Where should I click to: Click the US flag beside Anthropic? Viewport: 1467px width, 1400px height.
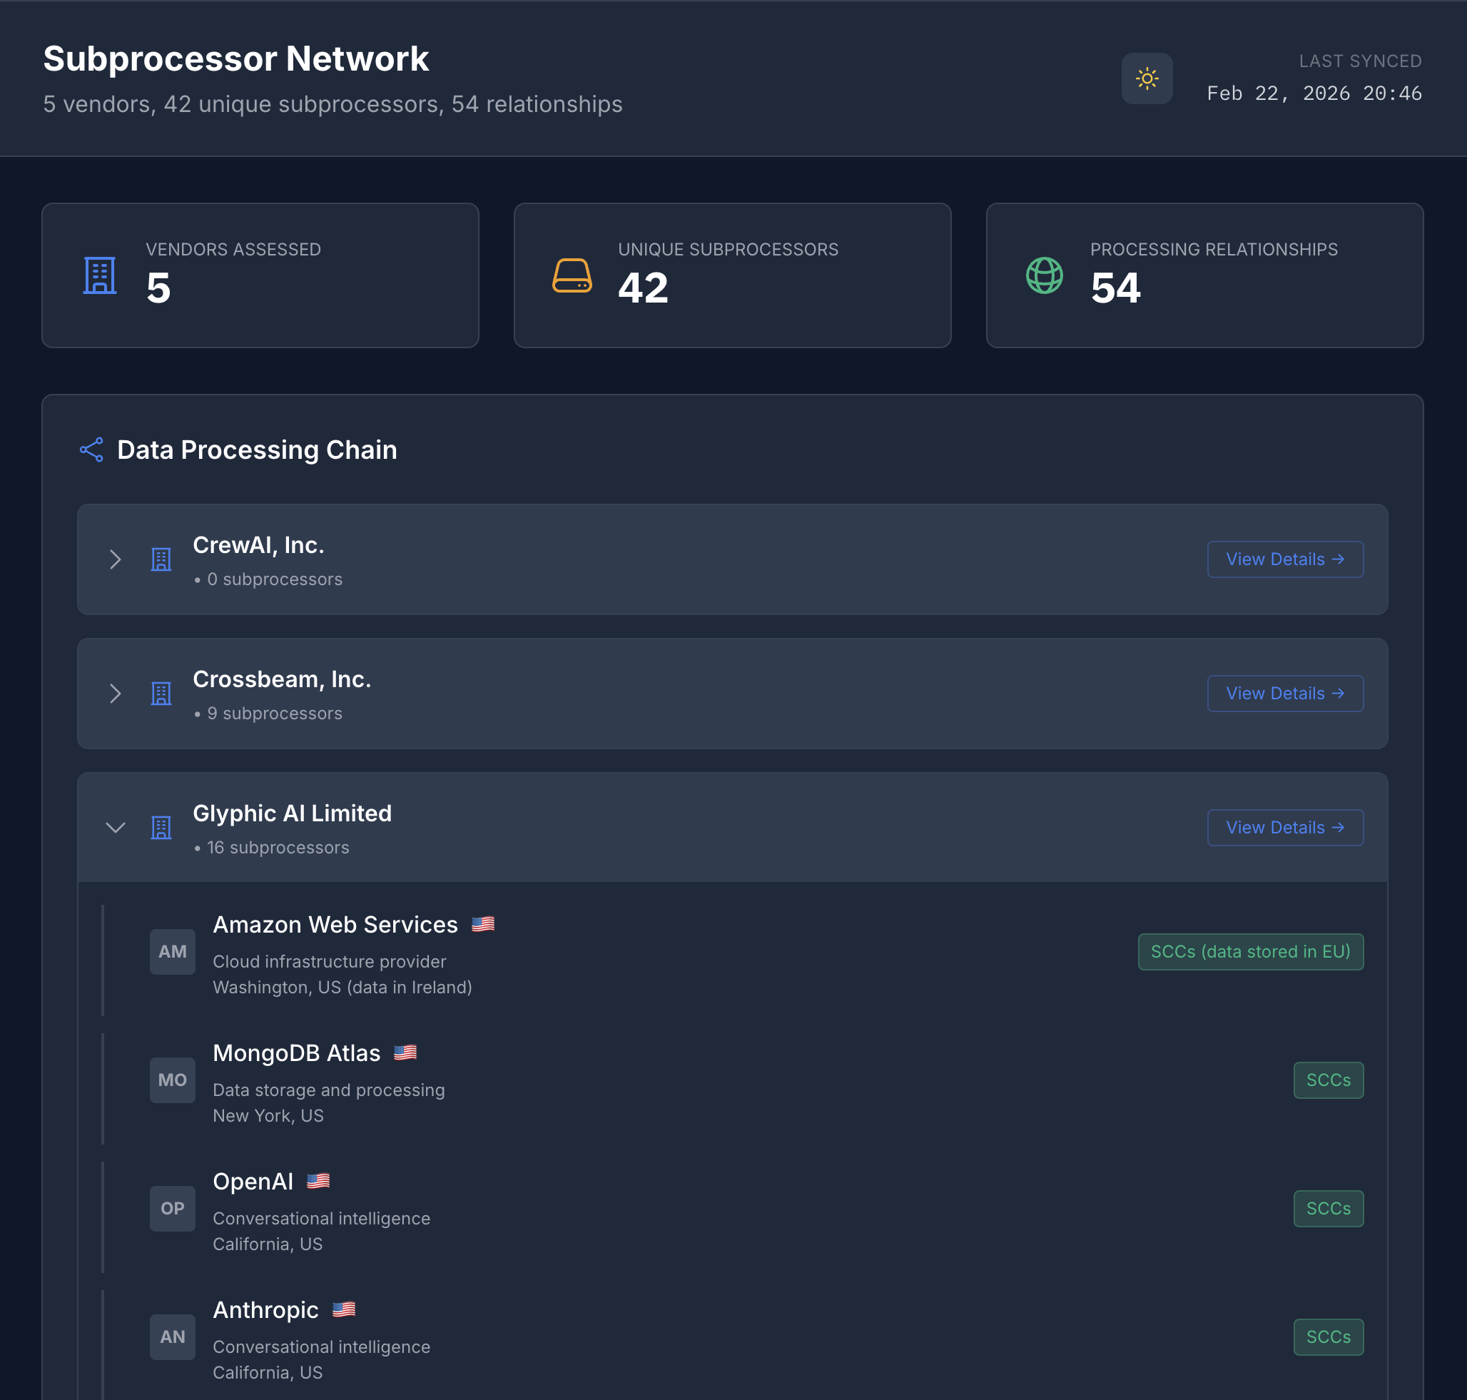tap(343, 1309)
